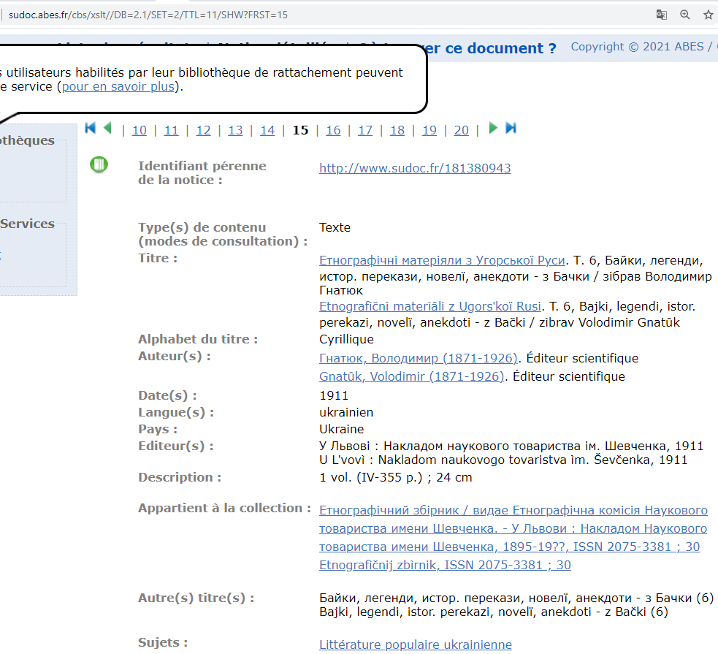Open browser zoom magnifier icon

click(685, 15)
